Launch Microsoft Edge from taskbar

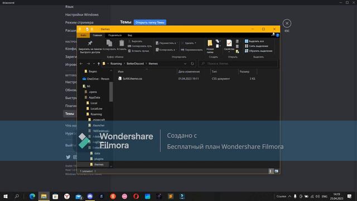point(32,196)
